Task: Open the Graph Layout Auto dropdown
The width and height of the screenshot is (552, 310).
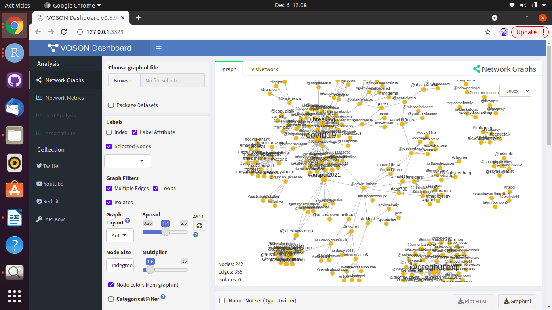Action: 120,235
